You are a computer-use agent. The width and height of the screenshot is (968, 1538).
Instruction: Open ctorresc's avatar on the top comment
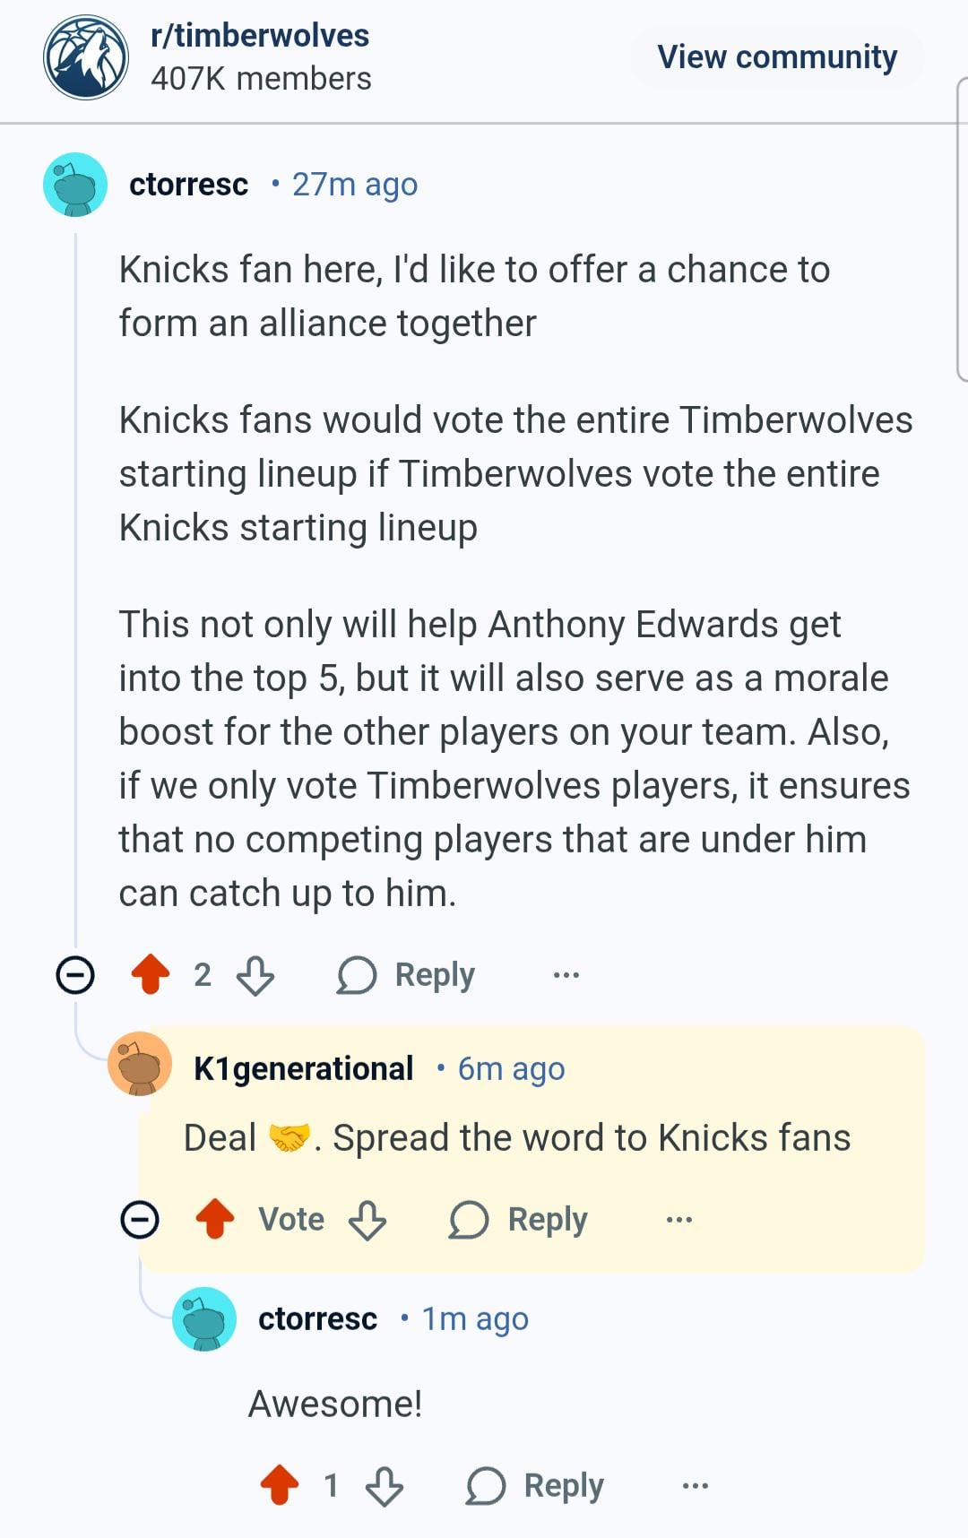pos(75,185)
